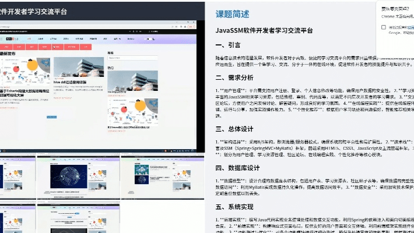
Task: Click the 四、数据库设计 heading
Action: 237,168
